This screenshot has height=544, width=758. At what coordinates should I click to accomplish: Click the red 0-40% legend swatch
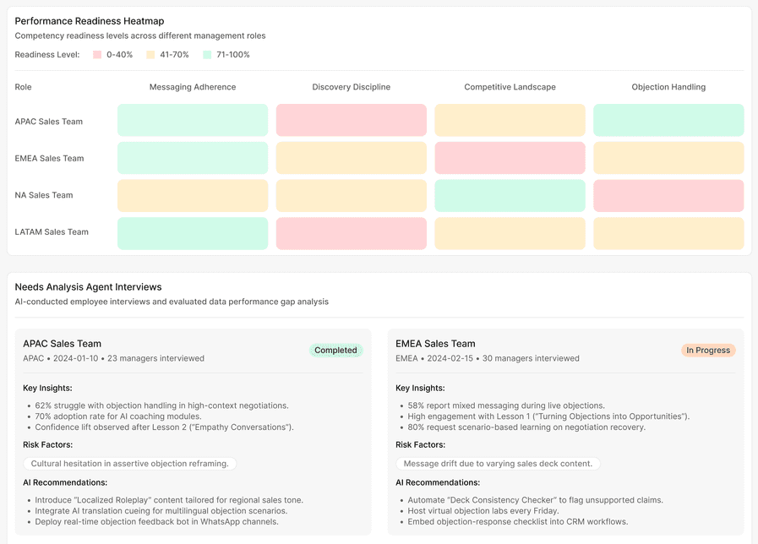point(97,55)
